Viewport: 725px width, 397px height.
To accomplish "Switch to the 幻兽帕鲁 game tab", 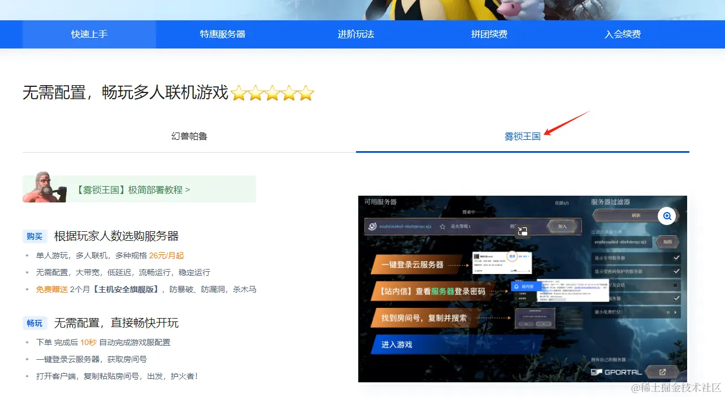I will (x=189, y=136).
